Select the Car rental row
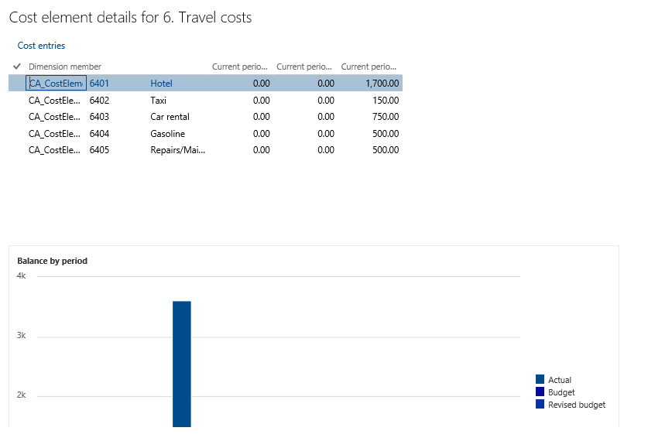Screen dimensions: 648x448 (x=170, y=117)
